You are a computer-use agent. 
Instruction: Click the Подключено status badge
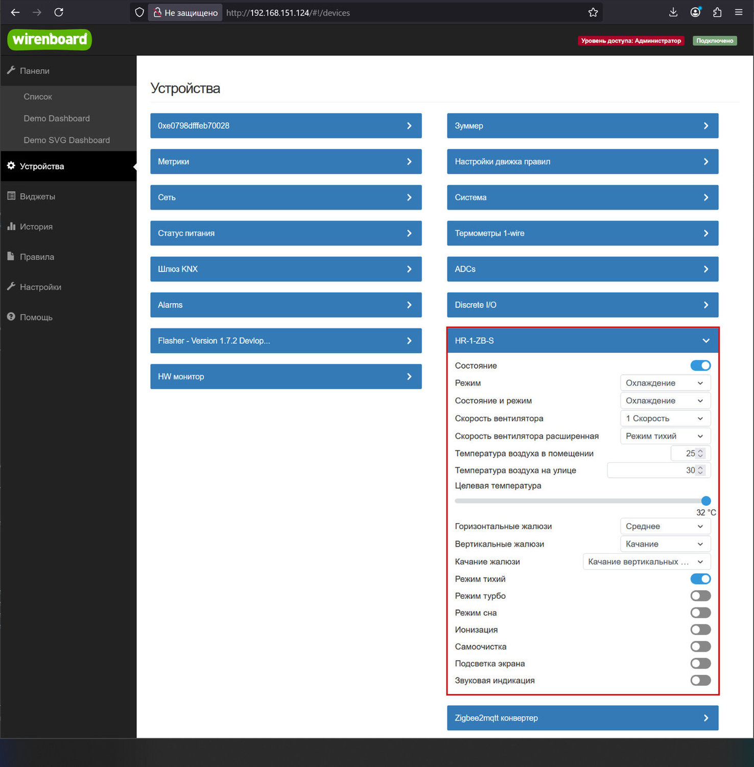[715, 40]
